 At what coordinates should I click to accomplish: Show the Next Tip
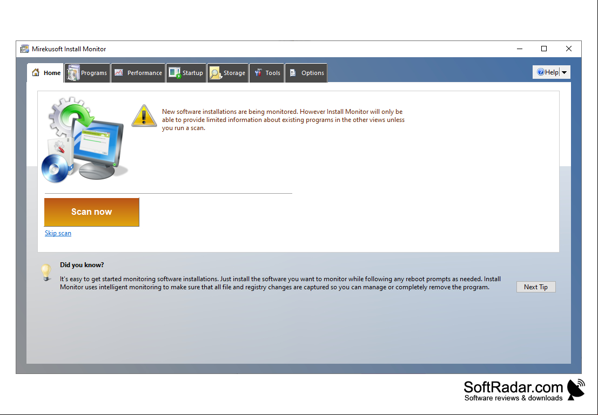[x=536, y=287]
